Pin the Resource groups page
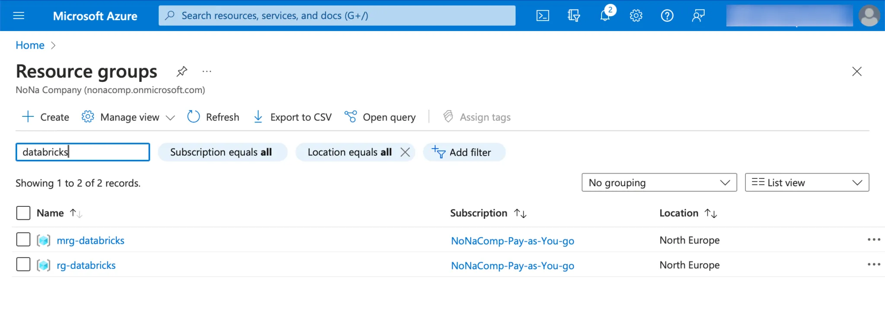This screenshot has height=315, width=885. pyautogui.click(x=182, y=71)
